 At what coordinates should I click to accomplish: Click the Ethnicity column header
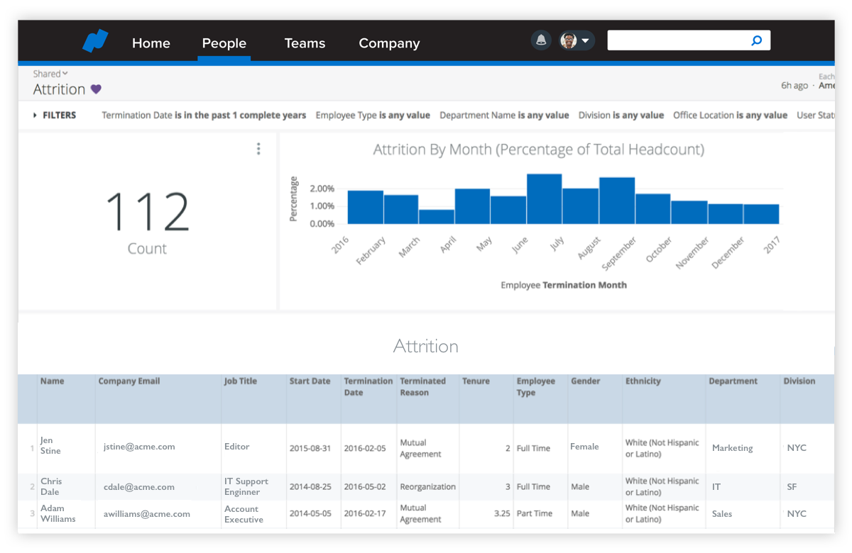pyautogui.click(x=643, y=381)
